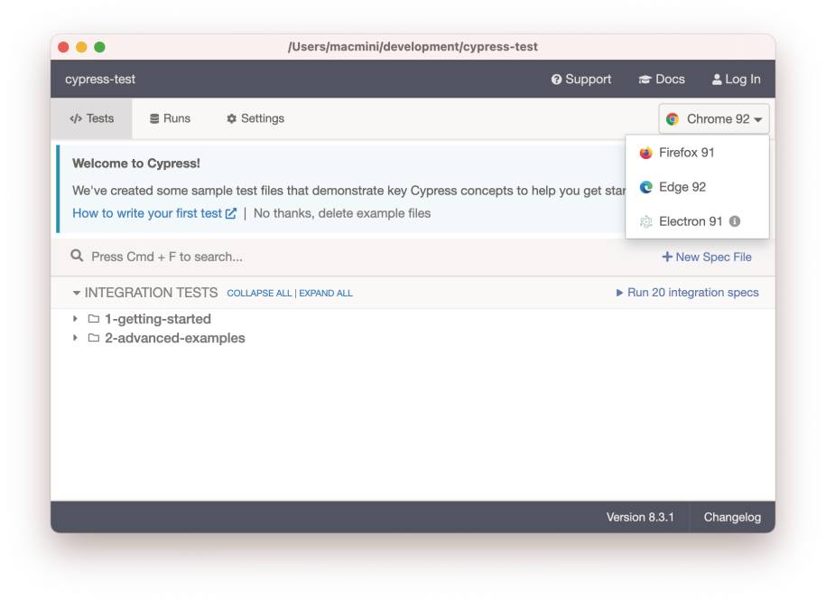
Task: Collapse the INTEGRATION TESTS section caret
Action: click(77, 293)
